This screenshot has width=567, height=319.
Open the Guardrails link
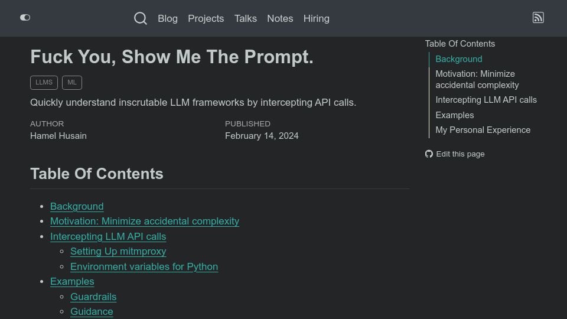coord(93,297)
